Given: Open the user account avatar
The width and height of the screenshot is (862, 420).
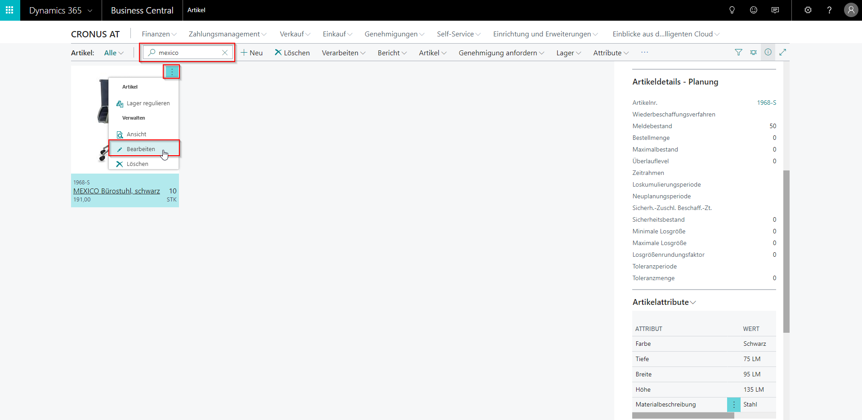Looking at the screenshot, I should [x=851, y=10].
